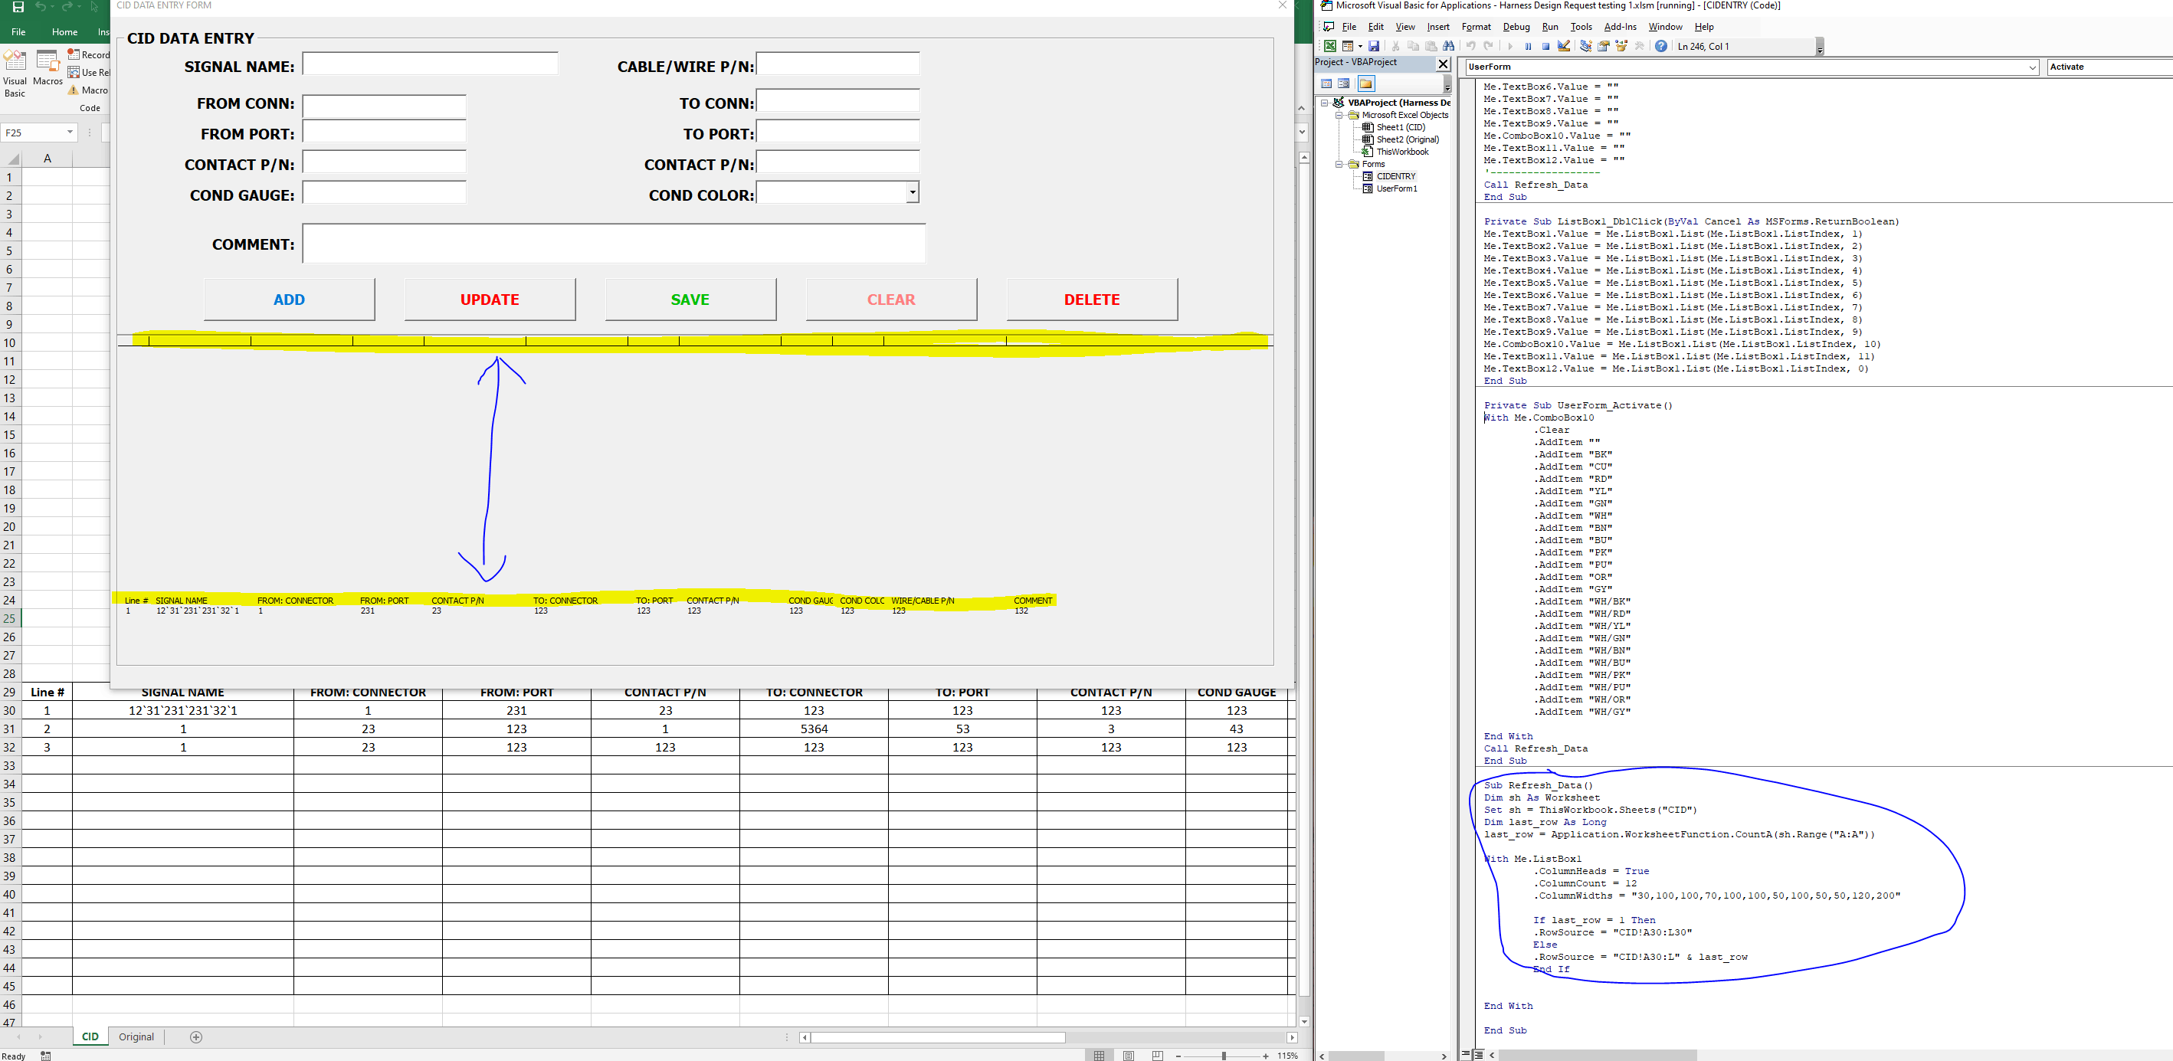Click the SAVE button on the form
The height and width of the screenshot is (1061, 2173).
pos(690,300)
